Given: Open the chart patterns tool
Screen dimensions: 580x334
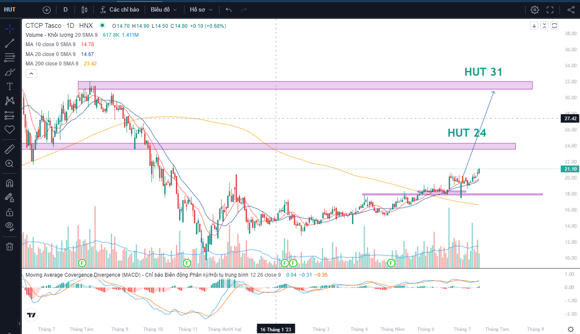Looking at the screenshot, I should pos(9,101).
